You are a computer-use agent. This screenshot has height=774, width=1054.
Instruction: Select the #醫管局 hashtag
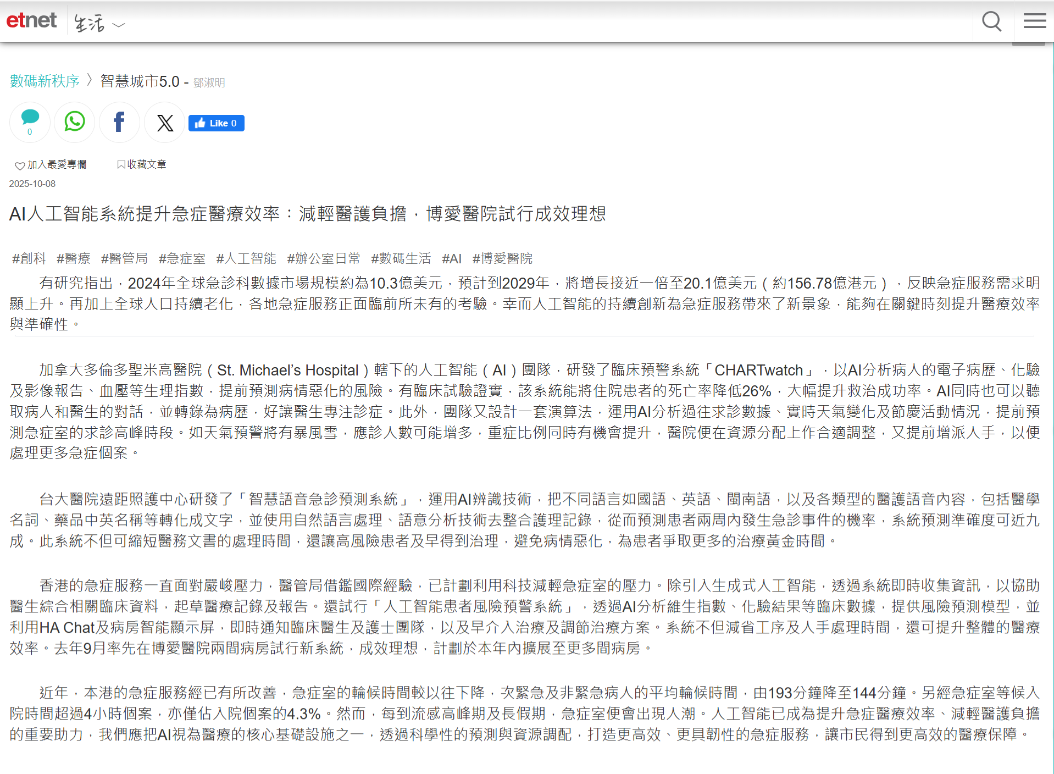(124, 258)
